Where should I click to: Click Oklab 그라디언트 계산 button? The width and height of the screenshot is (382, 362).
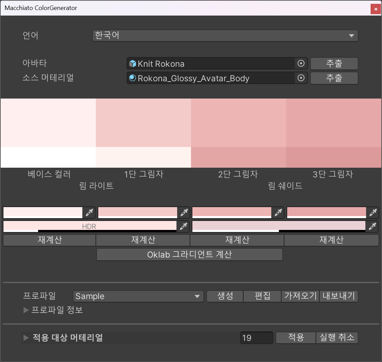pos(190,254)
